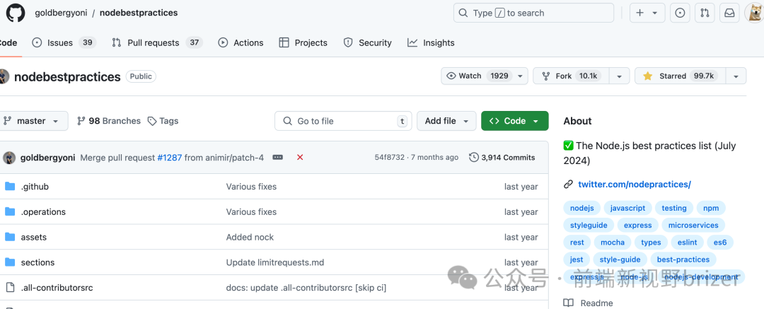Viewport: 764px width, 309px height.
Task: Switch to the Pull requests tab
Action: 157,43
